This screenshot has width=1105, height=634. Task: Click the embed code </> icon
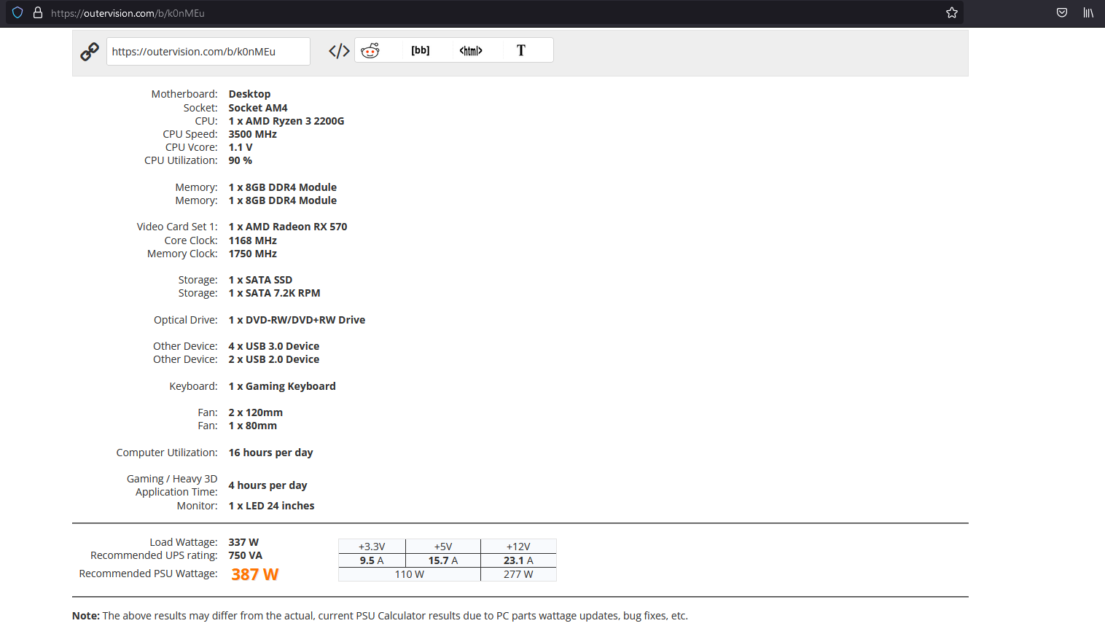339,51
